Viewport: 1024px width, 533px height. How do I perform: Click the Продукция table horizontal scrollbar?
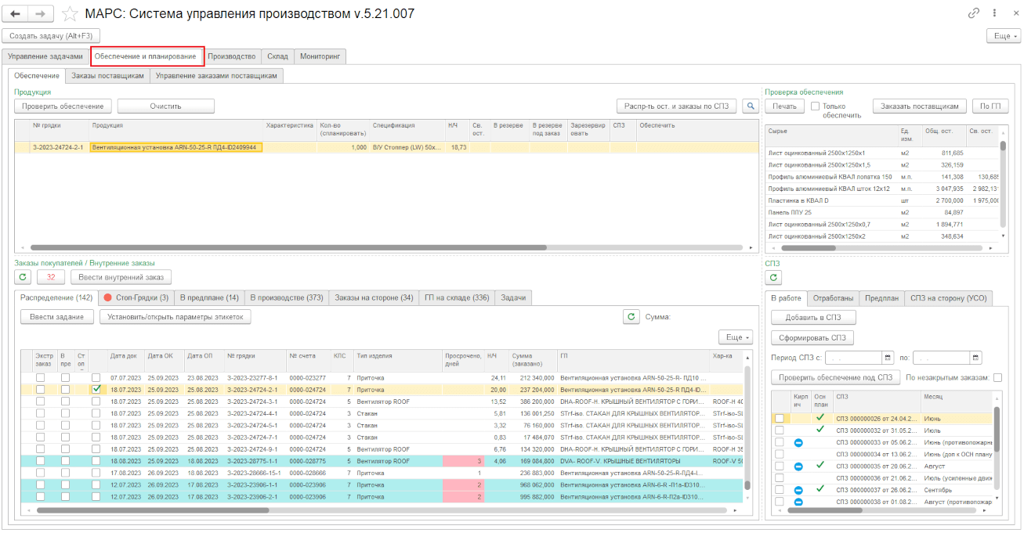pyautogui.click(x=290, y=247)
